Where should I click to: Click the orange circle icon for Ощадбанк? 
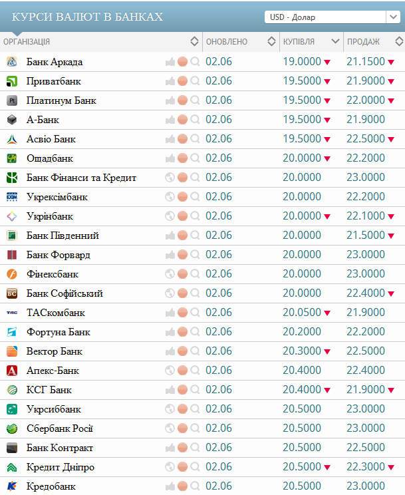182,158
